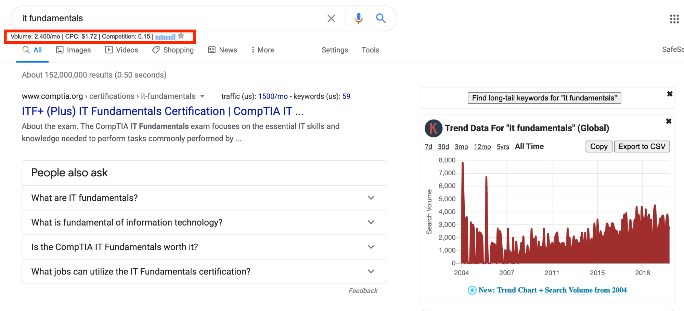Click the 'People also ask' heading
Image resolution: width=684 pixels, height=311 pixels.
(x=69, y=173)
